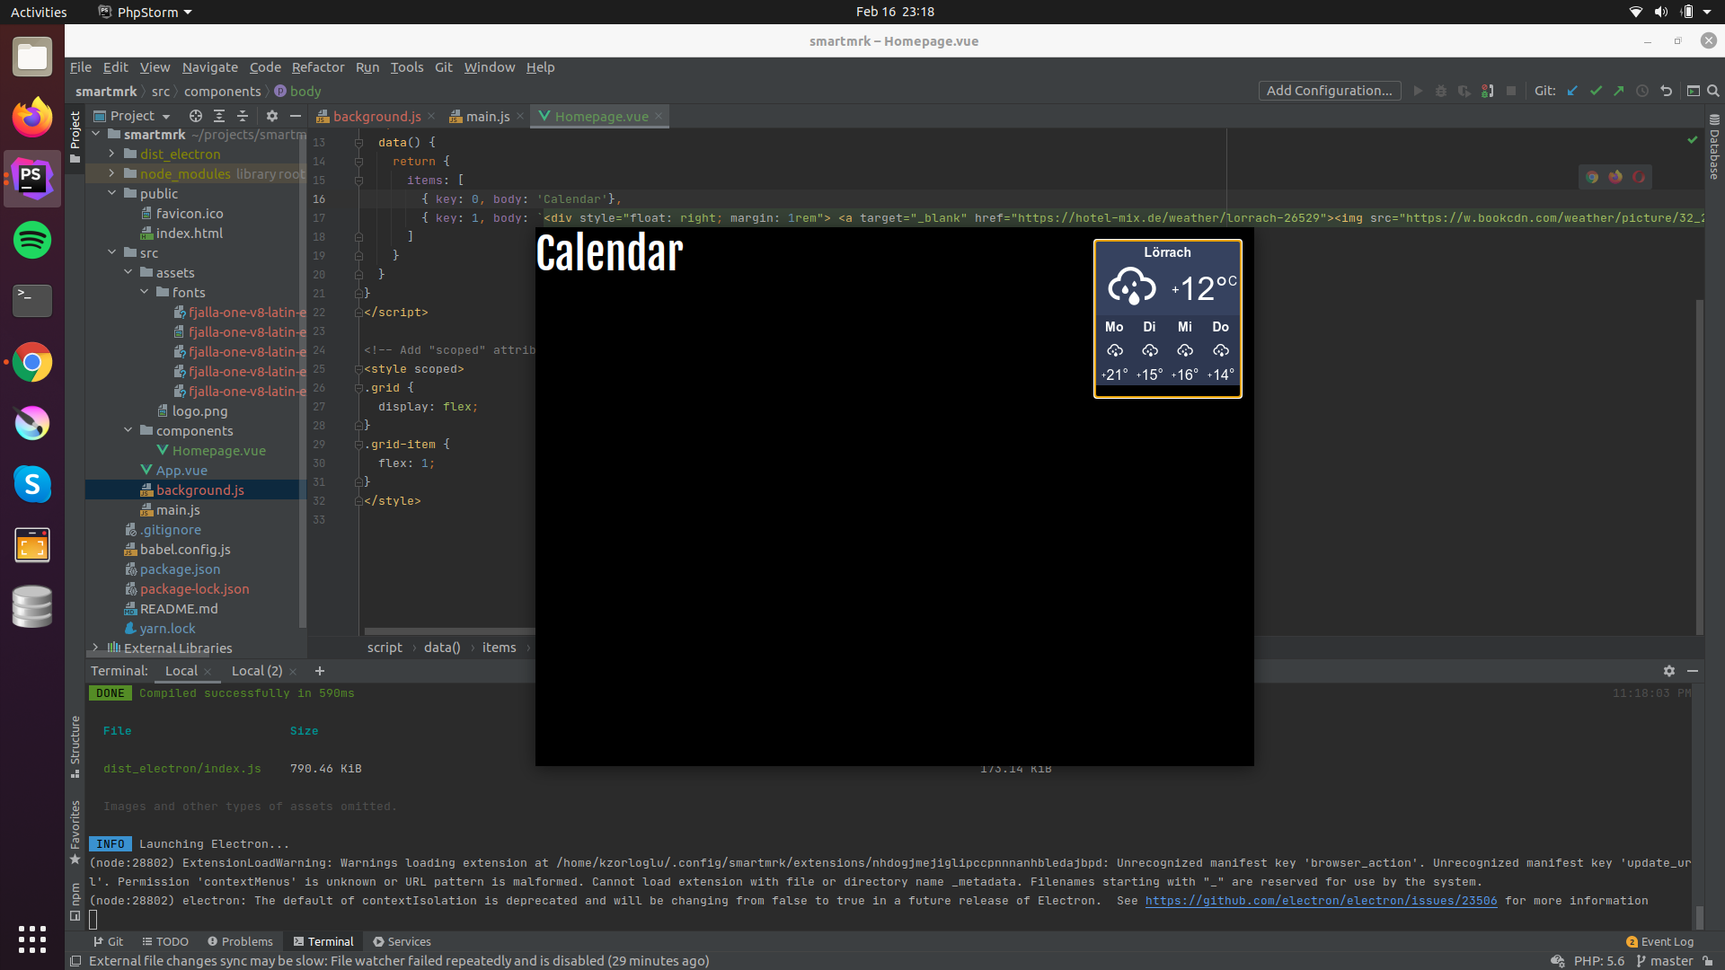Open terminal settings gear icon
Viewport: 1725px width, 970px height.
[1669, 671]
